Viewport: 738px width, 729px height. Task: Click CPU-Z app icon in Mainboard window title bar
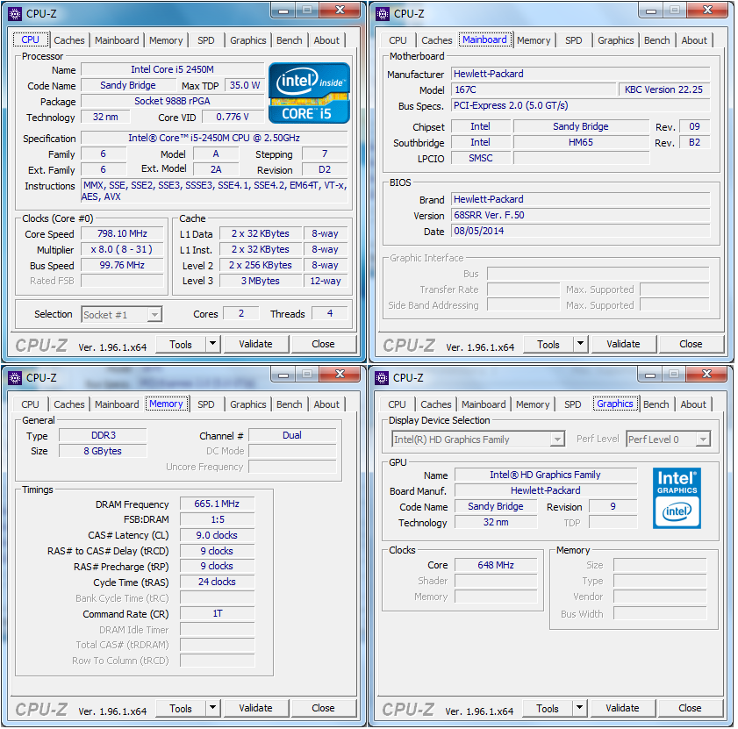(383, 14)
